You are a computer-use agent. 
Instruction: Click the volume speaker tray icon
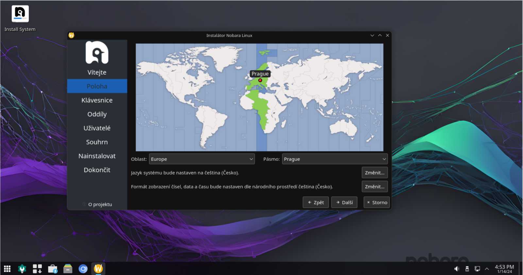pos(457,269)
